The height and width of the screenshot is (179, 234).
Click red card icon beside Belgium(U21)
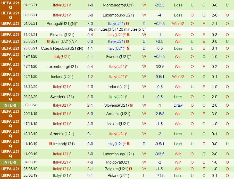pyautogui.click(x=131, y=169)
